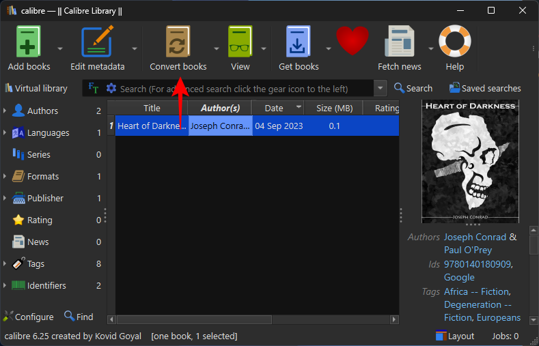Image resolution: width=539 pixels, height=346 pixels.
Task: Open Saved searches
Action: click(x=485, y=88)
